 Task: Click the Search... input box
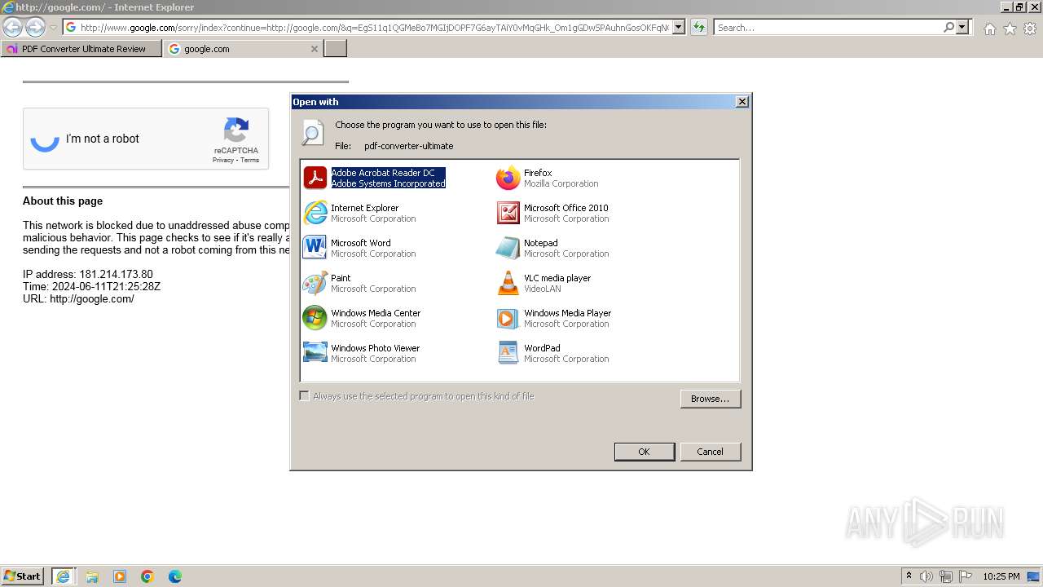tap(828, 28)
